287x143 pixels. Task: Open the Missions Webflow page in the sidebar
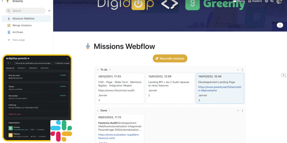26,19
